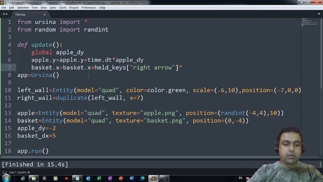
Task: Click the Sublime Text title bar icon
Action: pyautogui.click(x=2, y=3)
